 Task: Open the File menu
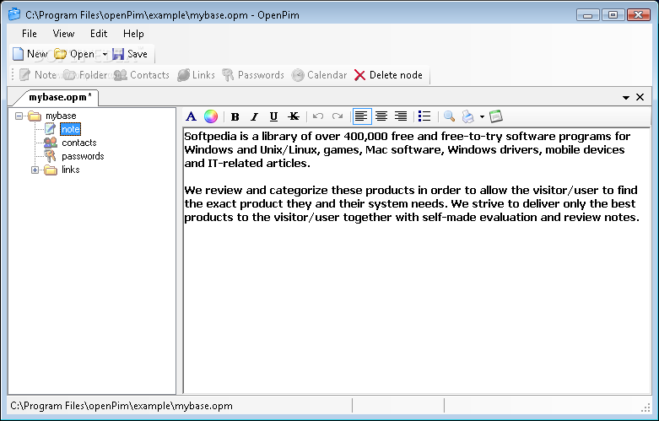pyautogui.click(x=30, y=34)
